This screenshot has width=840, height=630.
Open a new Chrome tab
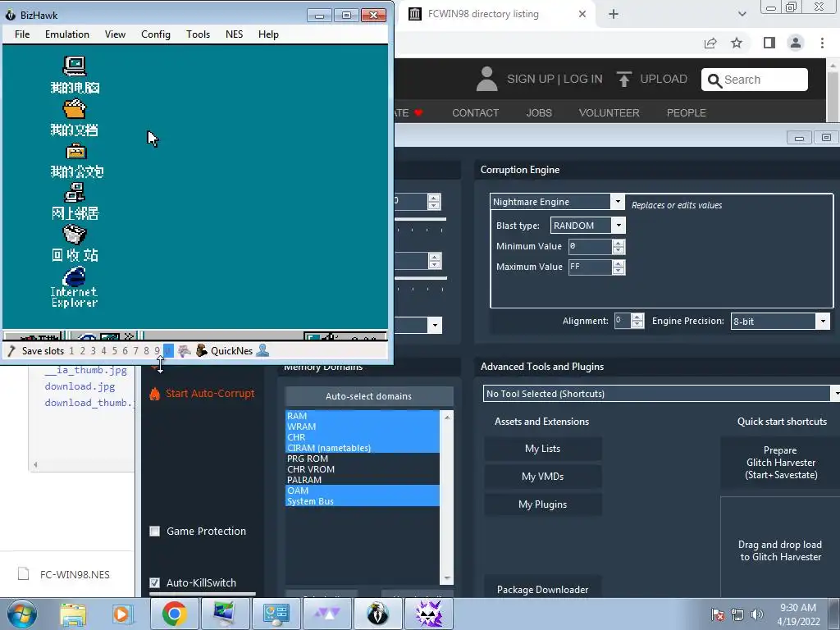[x=614, y=14]
